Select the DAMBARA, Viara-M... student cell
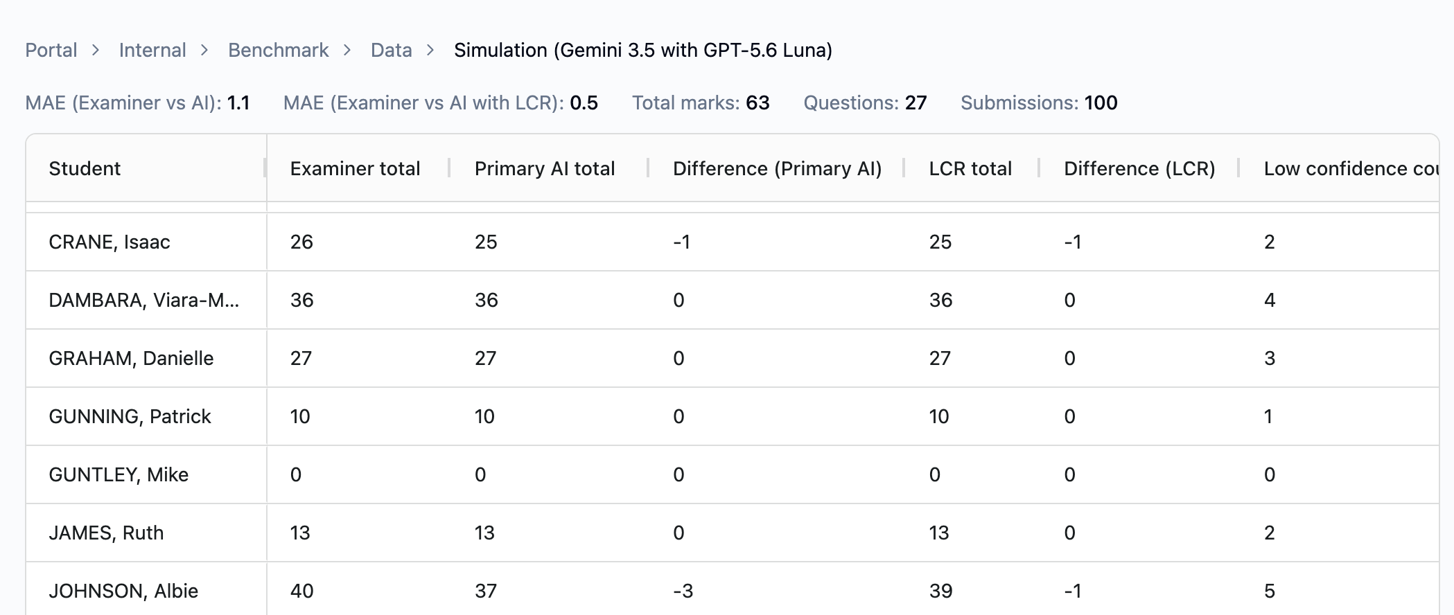 144,300
